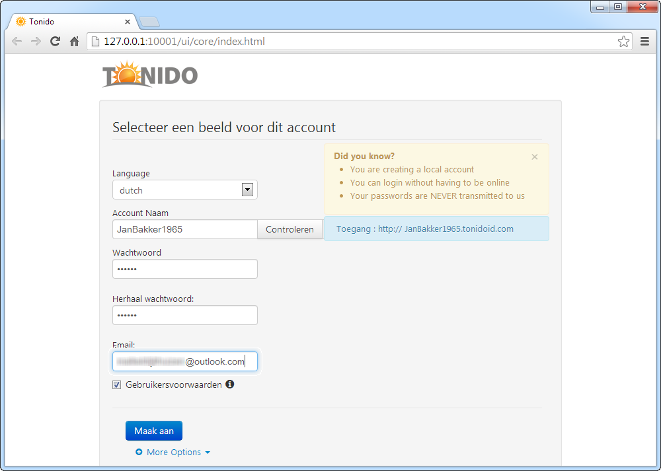The image size is (661, 471).
Task: Open the More Options link
Action: point(174,452)
